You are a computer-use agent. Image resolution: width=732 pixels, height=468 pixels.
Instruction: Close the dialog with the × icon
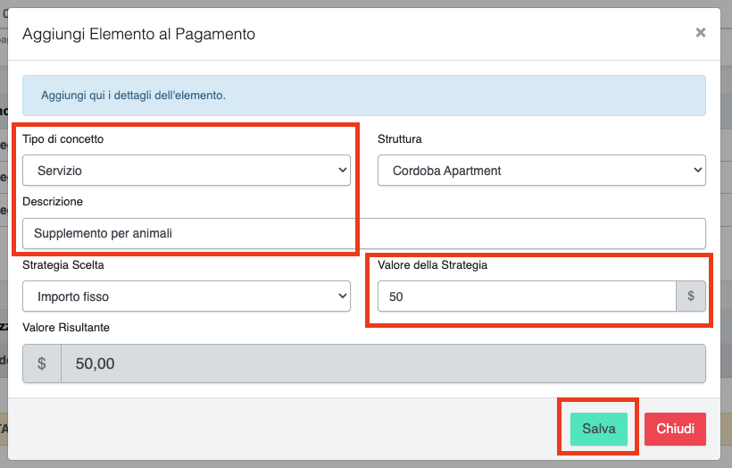pyautogui.click(x=700, y=33)
